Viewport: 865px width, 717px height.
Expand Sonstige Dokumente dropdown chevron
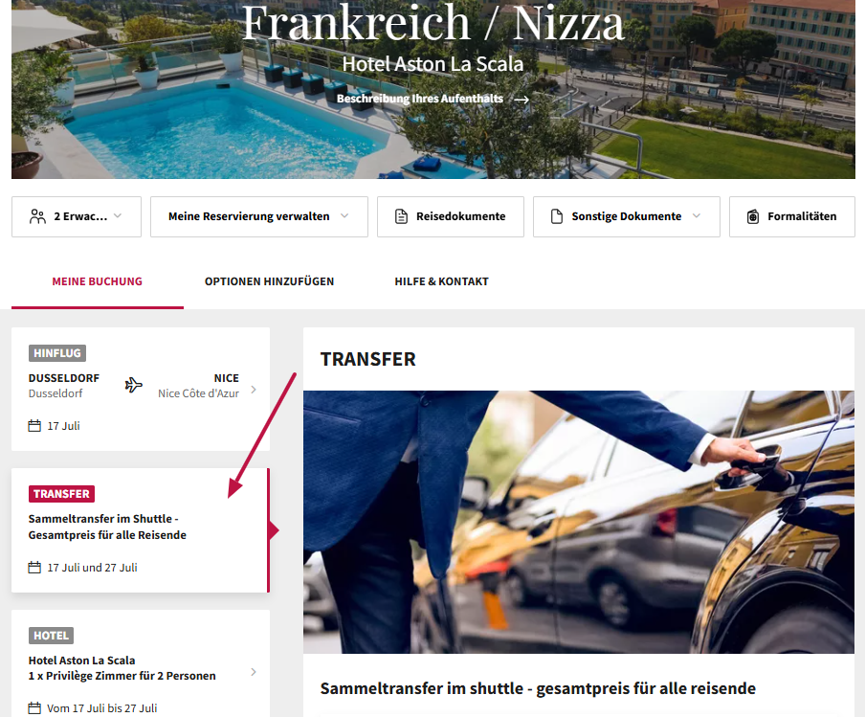click(697, 215)
